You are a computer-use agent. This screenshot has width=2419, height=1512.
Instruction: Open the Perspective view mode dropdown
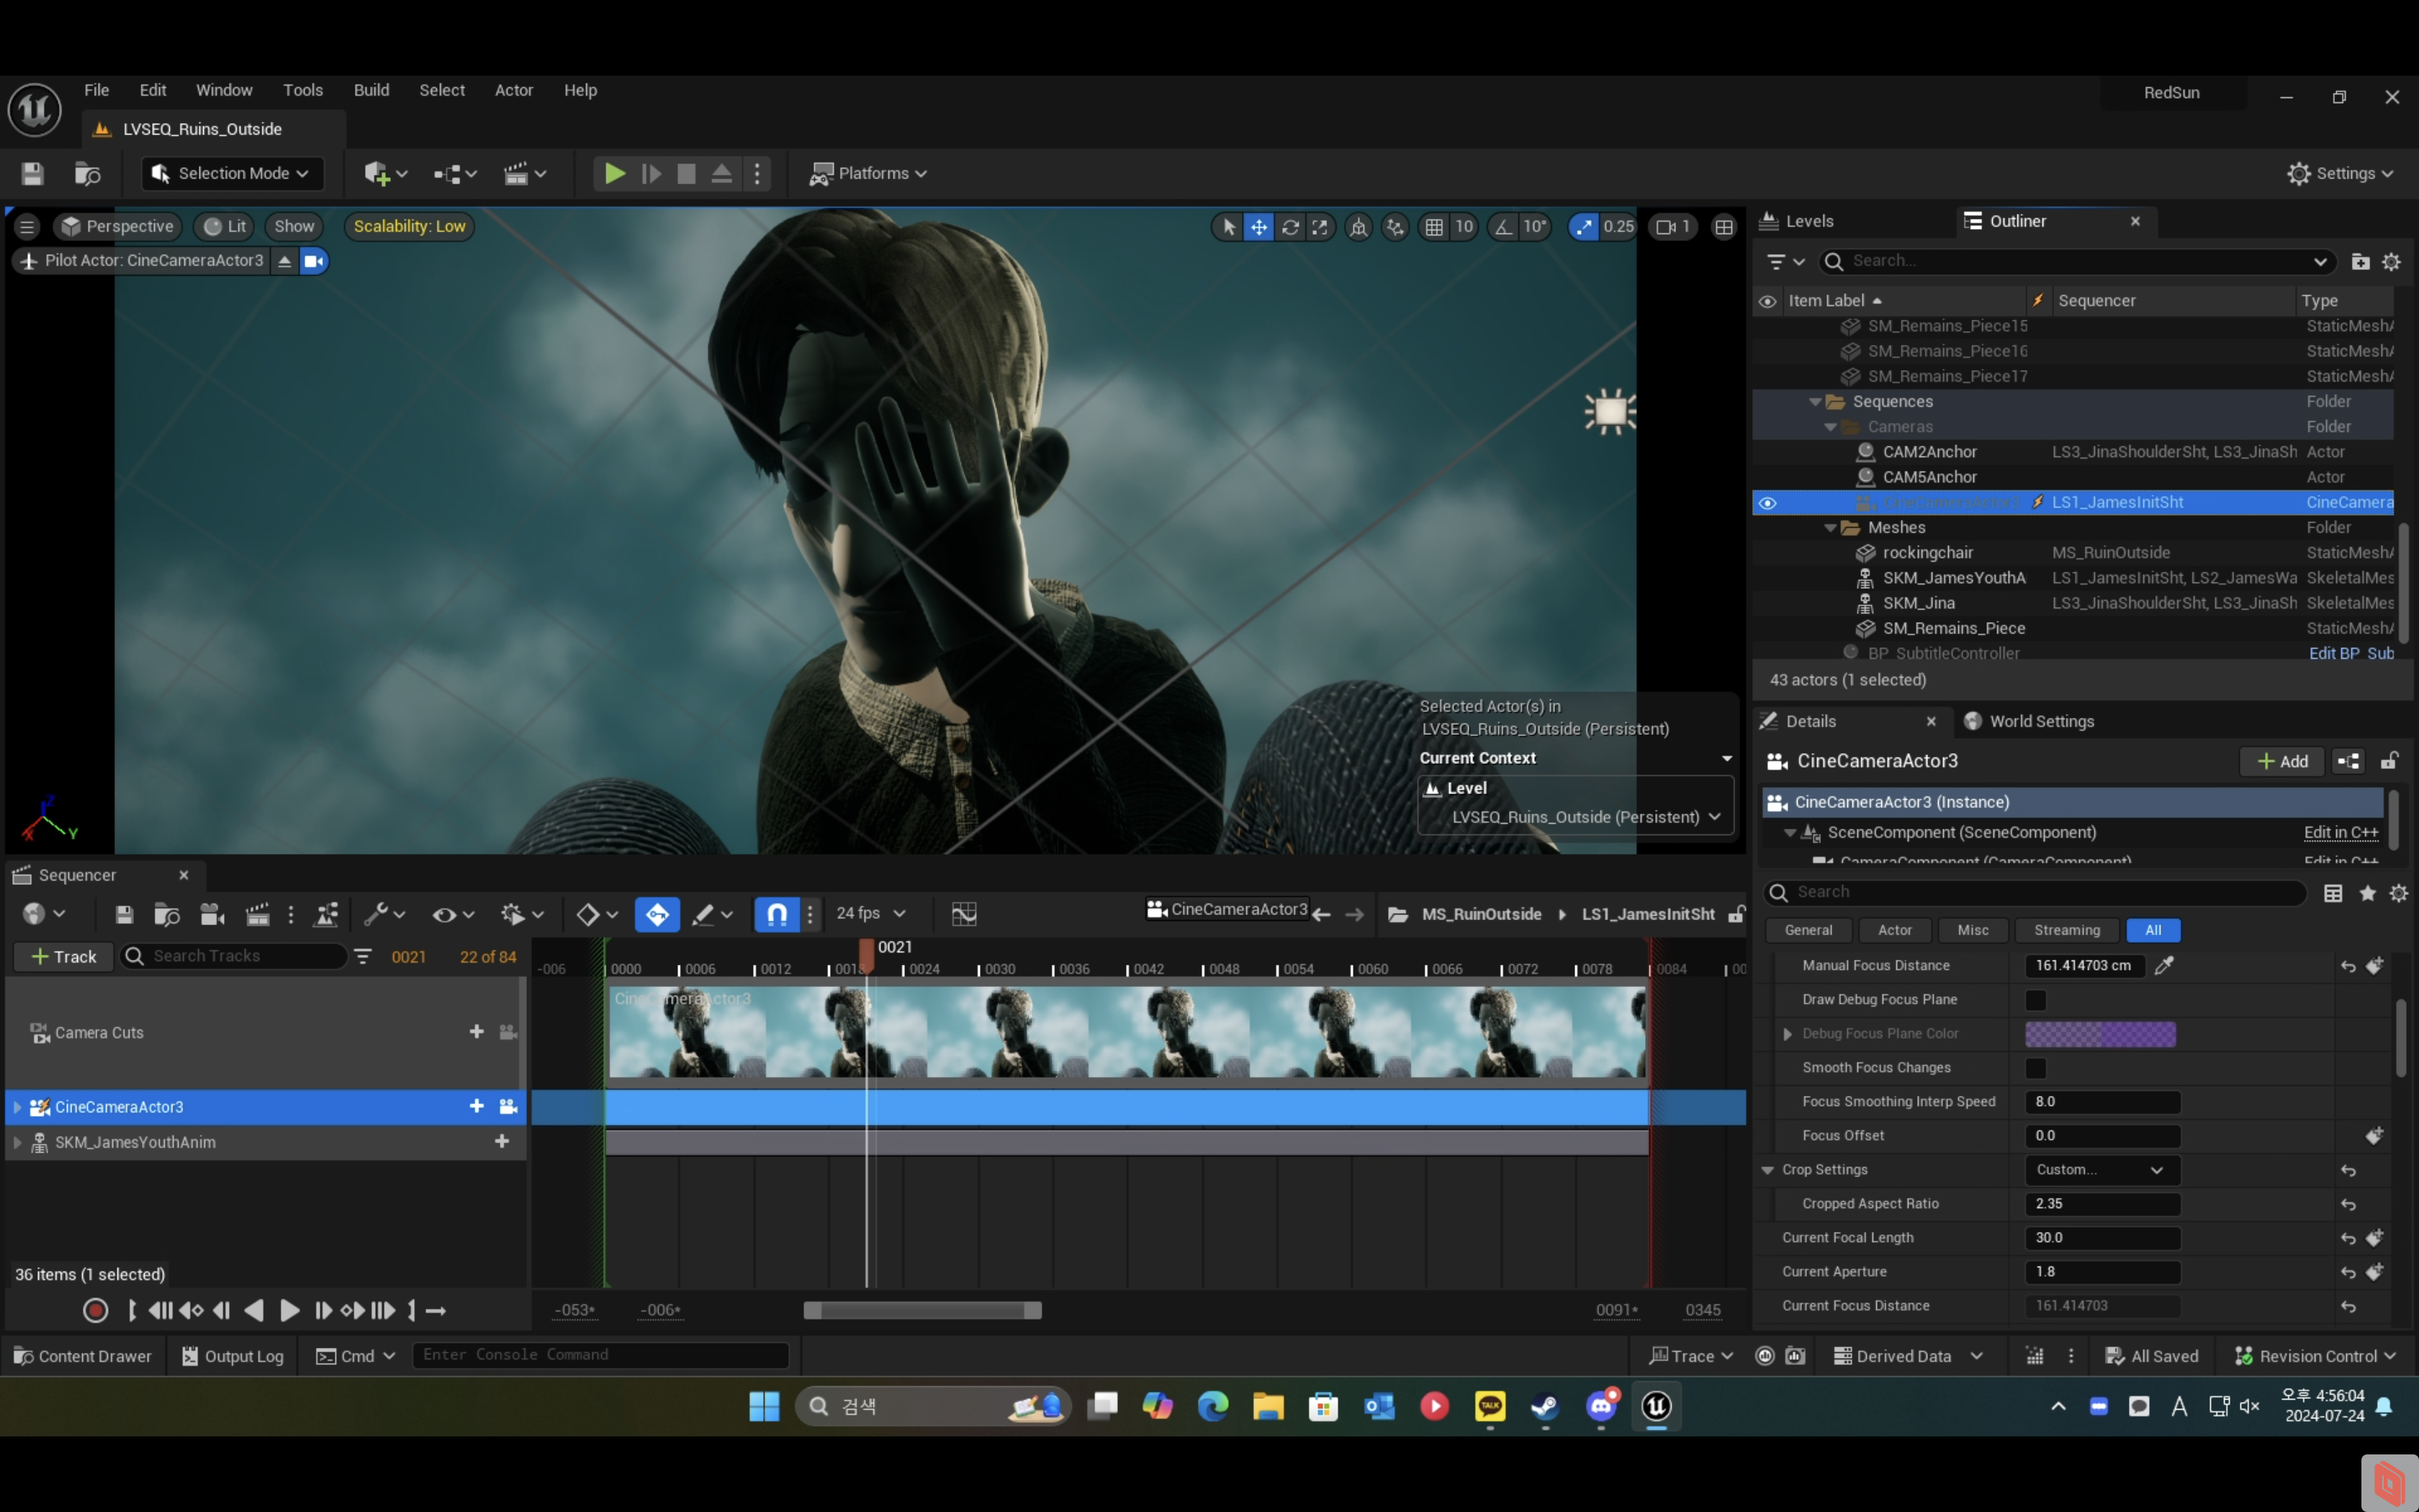[117, 227]
